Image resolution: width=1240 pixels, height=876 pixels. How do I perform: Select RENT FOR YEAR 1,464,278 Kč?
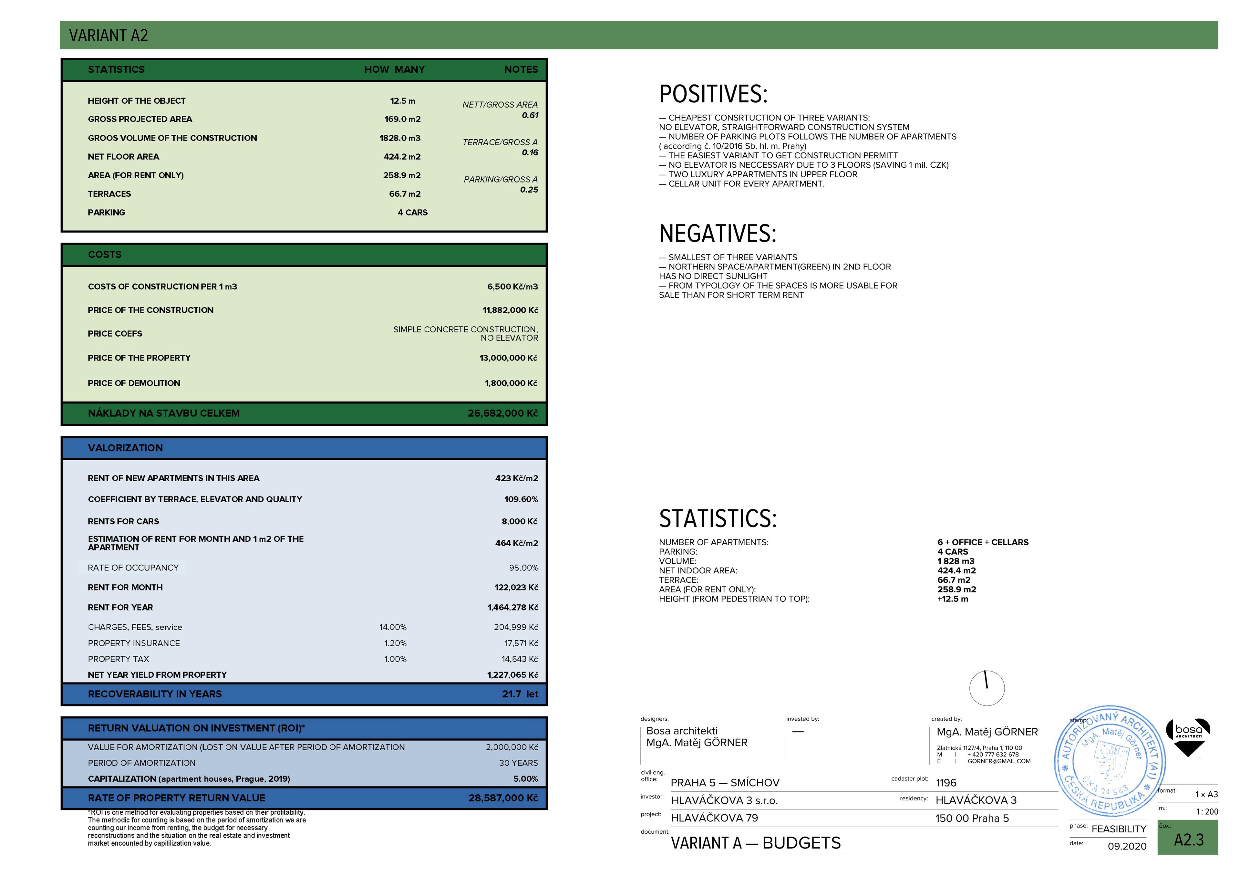pos(512,608)
